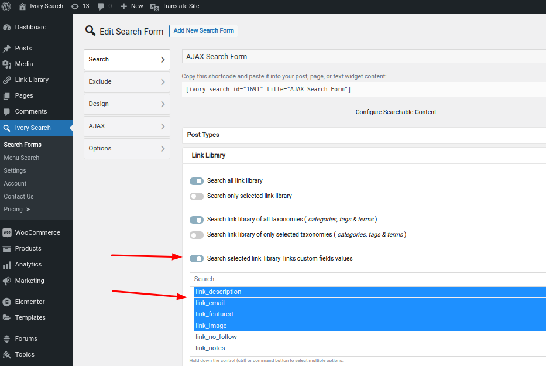Disable the Search all link library toggle
Viewport: 546px width, 366px height.
coord(197,181)
